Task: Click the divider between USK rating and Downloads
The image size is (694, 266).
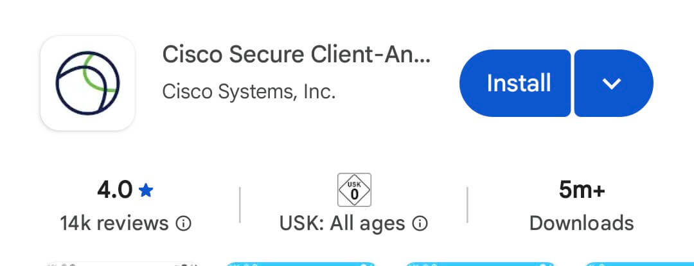Action: (467, 206)
